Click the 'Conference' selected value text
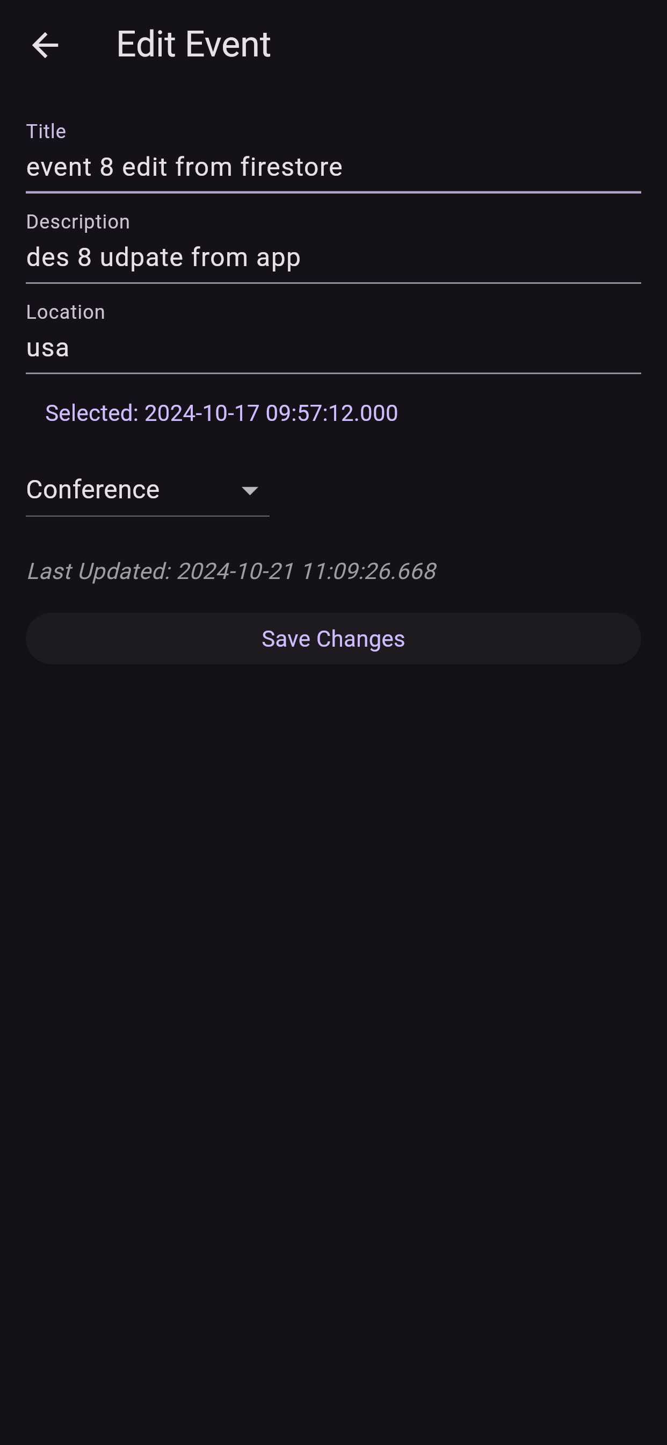Screen dimensions: 667x1445 click(x=93, y=490)
